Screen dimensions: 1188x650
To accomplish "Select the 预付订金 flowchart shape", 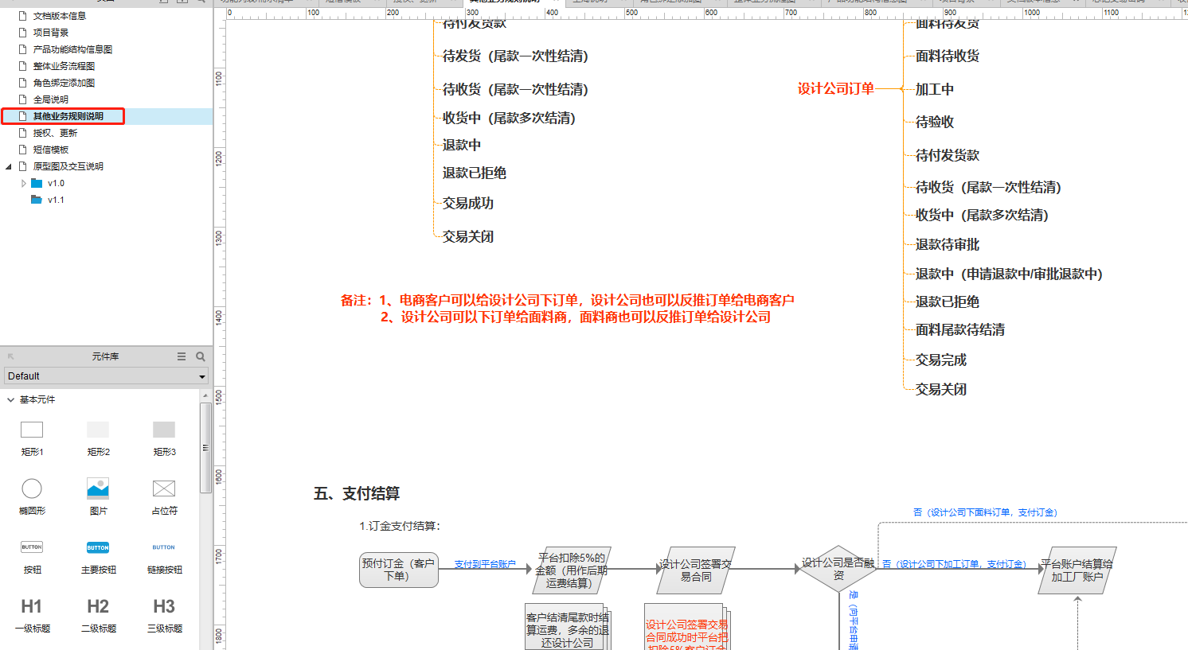I will point(398,570).
